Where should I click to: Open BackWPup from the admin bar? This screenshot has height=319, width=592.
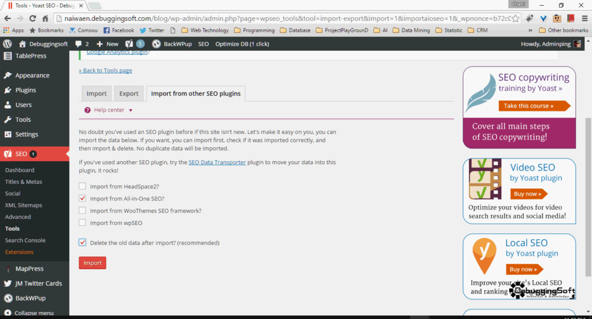tap(172, 44)
